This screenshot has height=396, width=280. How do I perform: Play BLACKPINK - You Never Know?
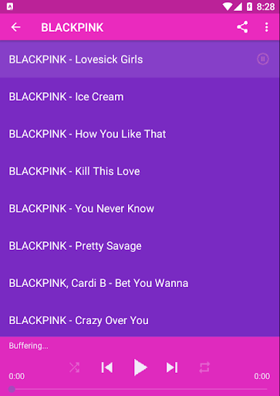[x=140, y=209]
